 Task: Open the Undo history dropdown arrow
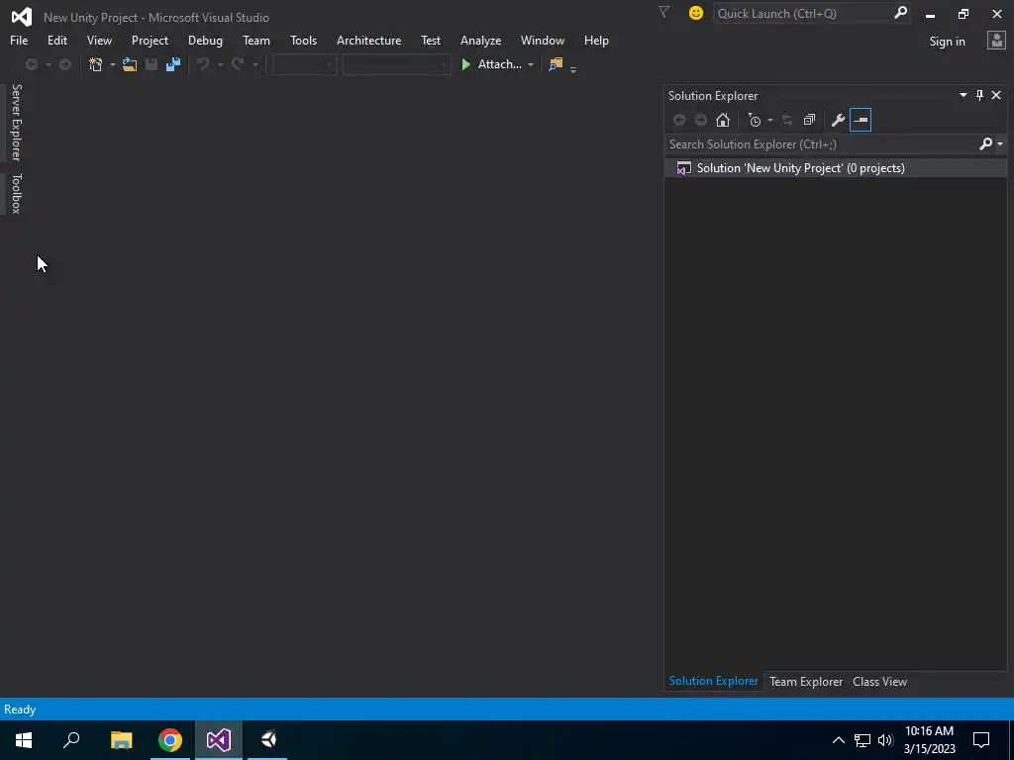tap(220, 64)
